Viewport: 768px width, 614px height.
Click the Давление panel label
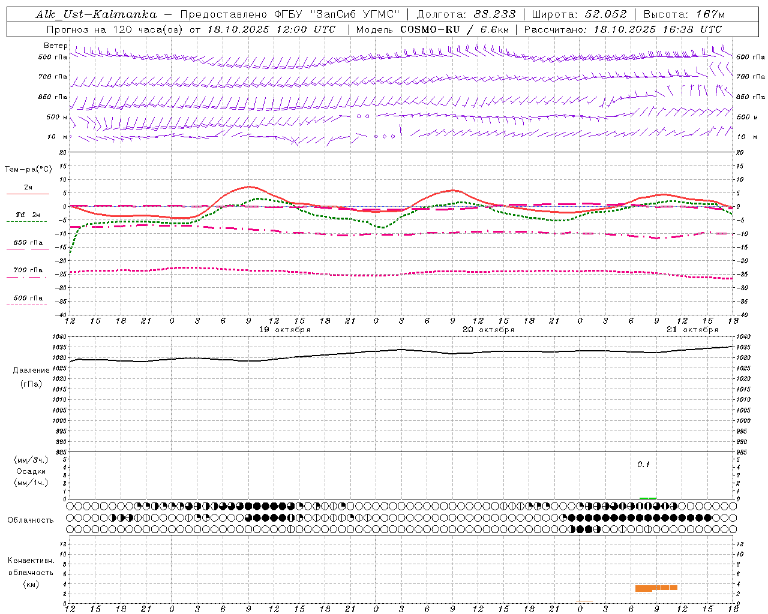coord(31,371)
